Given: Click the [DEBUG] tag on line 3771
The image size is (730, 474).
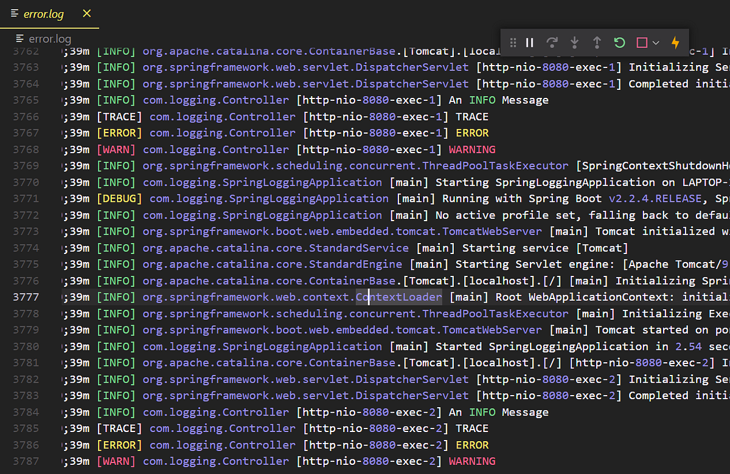Looking at the screenshot, I should click(119, 199).
